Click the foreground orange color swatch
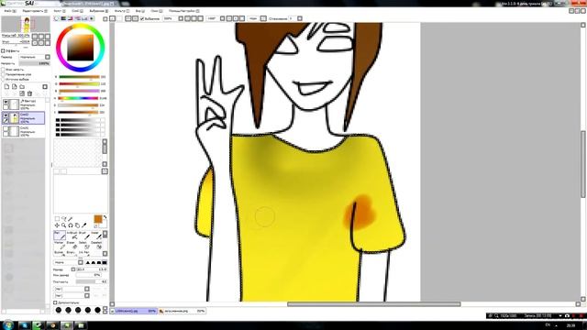Image resolution: width=587 pixels, height=330 pixels. 98,218
